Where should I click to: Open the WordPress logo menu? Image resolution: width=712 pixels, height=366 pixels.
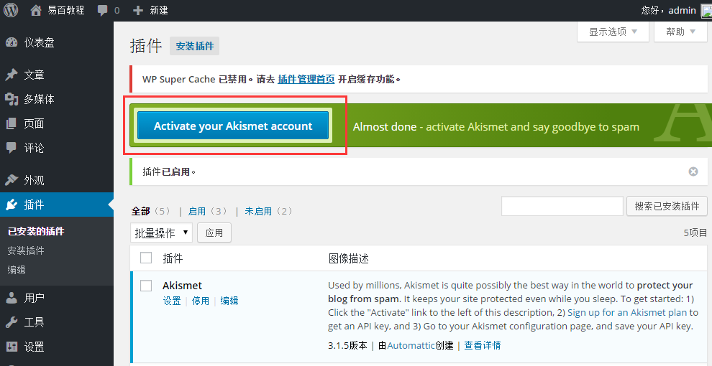(x=11, y=10)
